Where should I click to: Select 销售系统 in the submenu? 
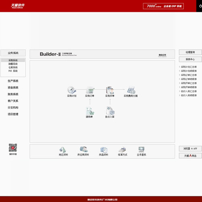13,64
